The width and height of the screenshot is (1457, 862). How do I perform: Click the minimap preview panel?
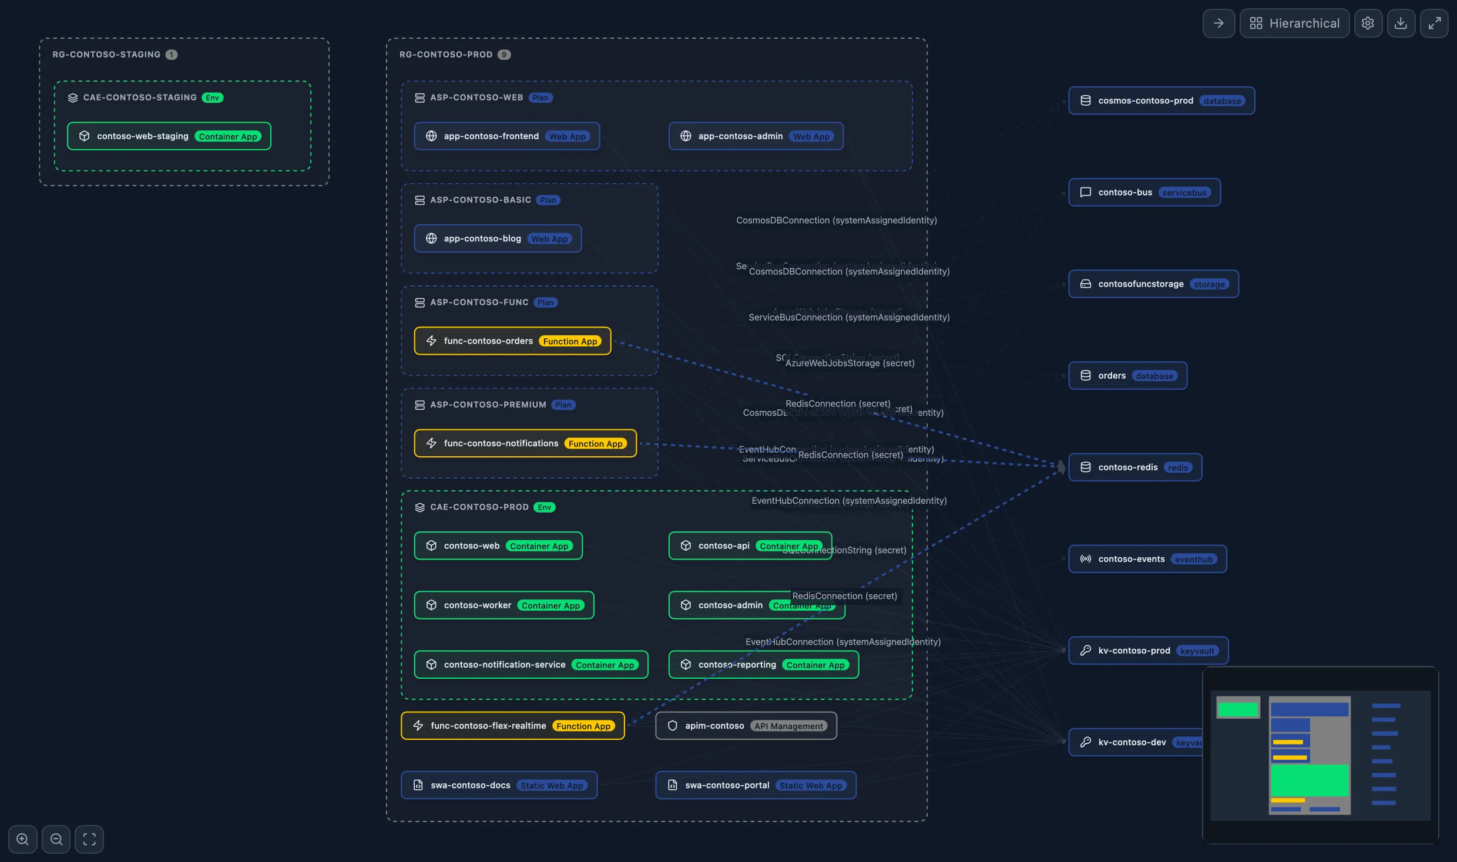[x=1321, y=756]
